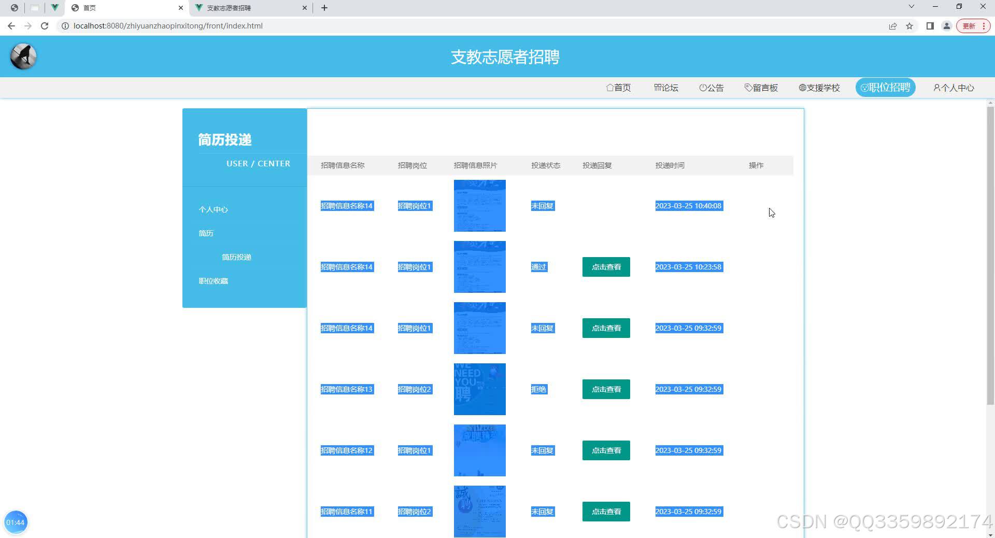995x538 pixels.
Task: Click the browser forward arrow
Action: (28, 26)
